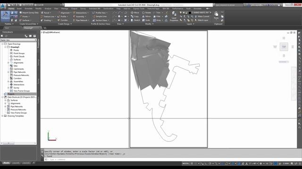
Task: Open the Annotate ribbon tab
Action: (x=28, y=8)
